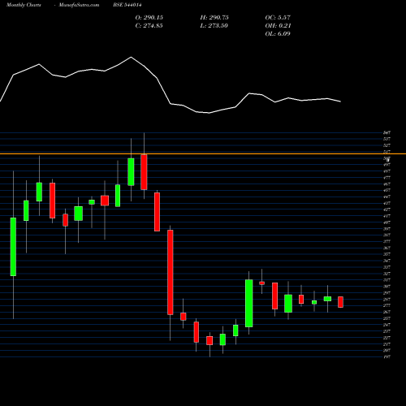The width and height of the screenshot is (406, 406).
Task: Click the 477 price axis label
Action: click(387, 178)
